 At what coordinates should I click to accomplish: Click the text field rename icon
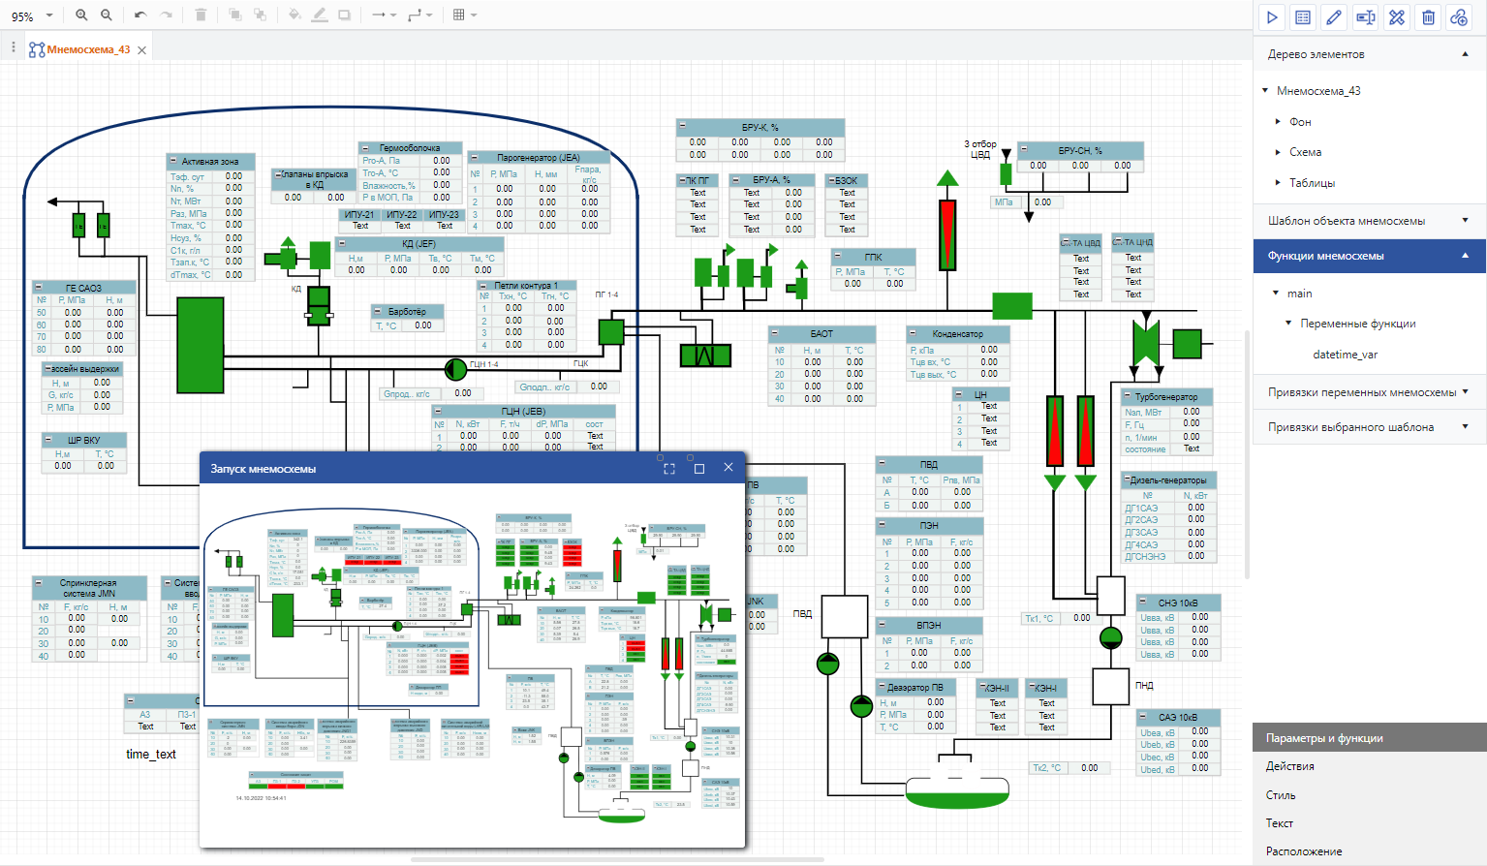[1365, 17]
